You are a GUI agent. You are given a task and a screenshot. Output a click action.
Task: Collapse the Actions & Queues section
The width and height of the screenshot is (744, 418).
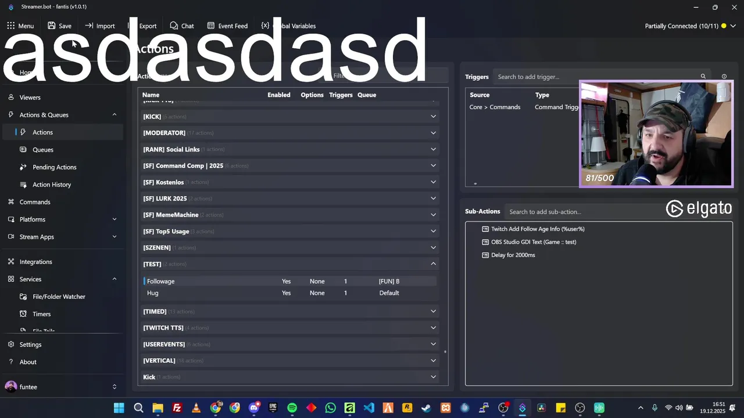(x=114, y=115)
